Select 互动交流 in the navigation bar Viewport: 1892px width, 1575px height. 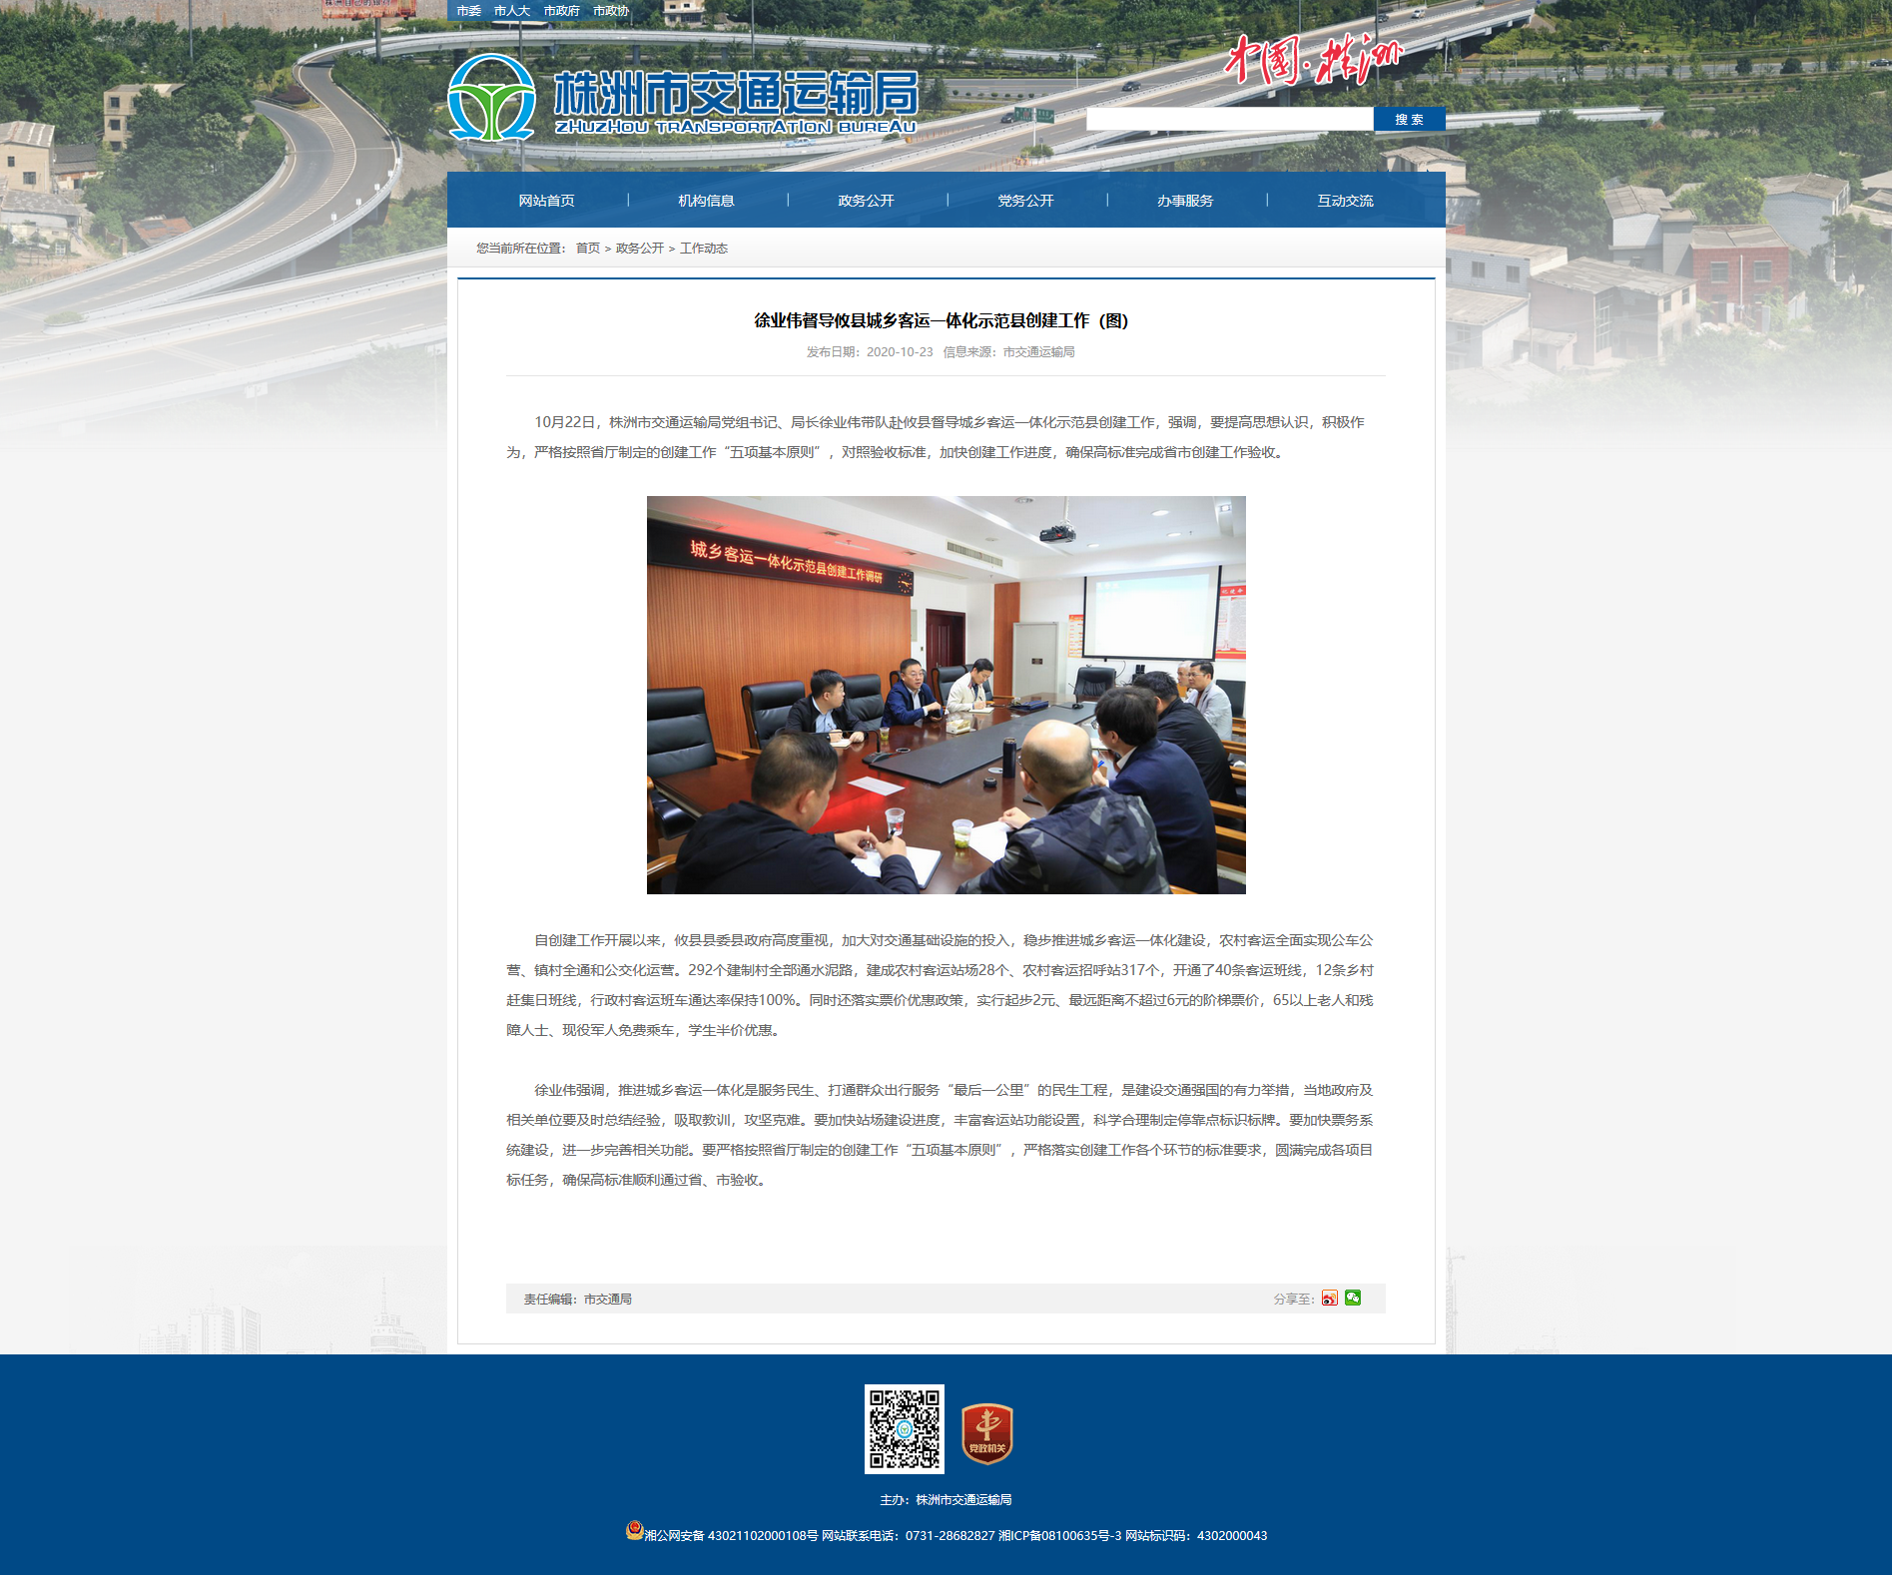[x=1345, y=201]
